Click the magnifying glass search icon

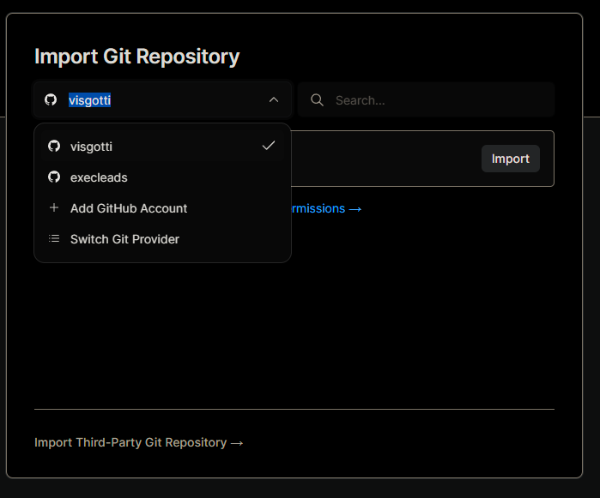[317, 100]
